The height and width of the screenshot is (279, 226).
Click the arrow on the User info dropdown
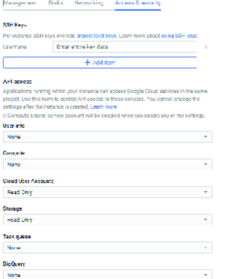pos(205,137)
